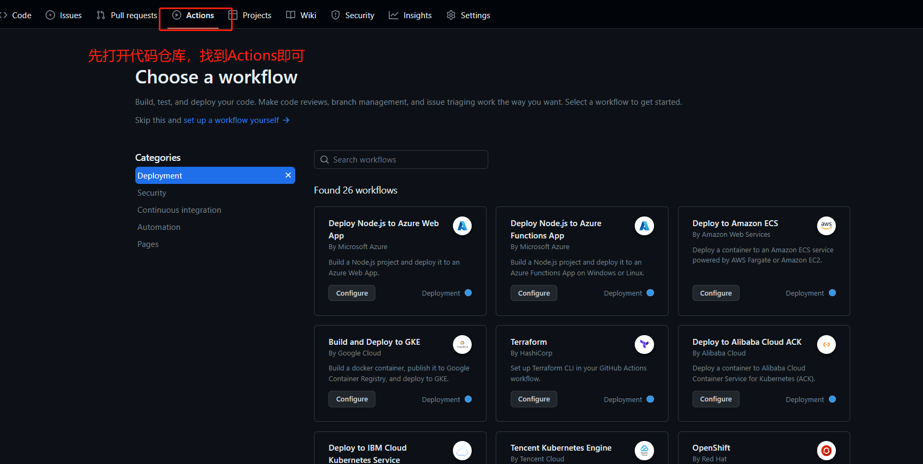Click the Tencent Cloud logo icon

644,451
